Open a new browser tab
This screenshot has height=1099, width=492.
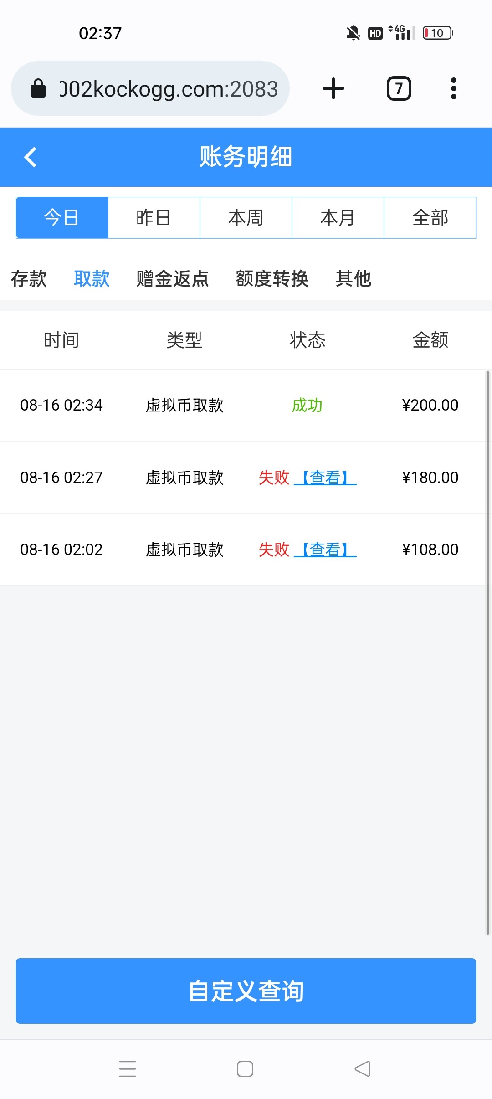click(x=333, y=88)
